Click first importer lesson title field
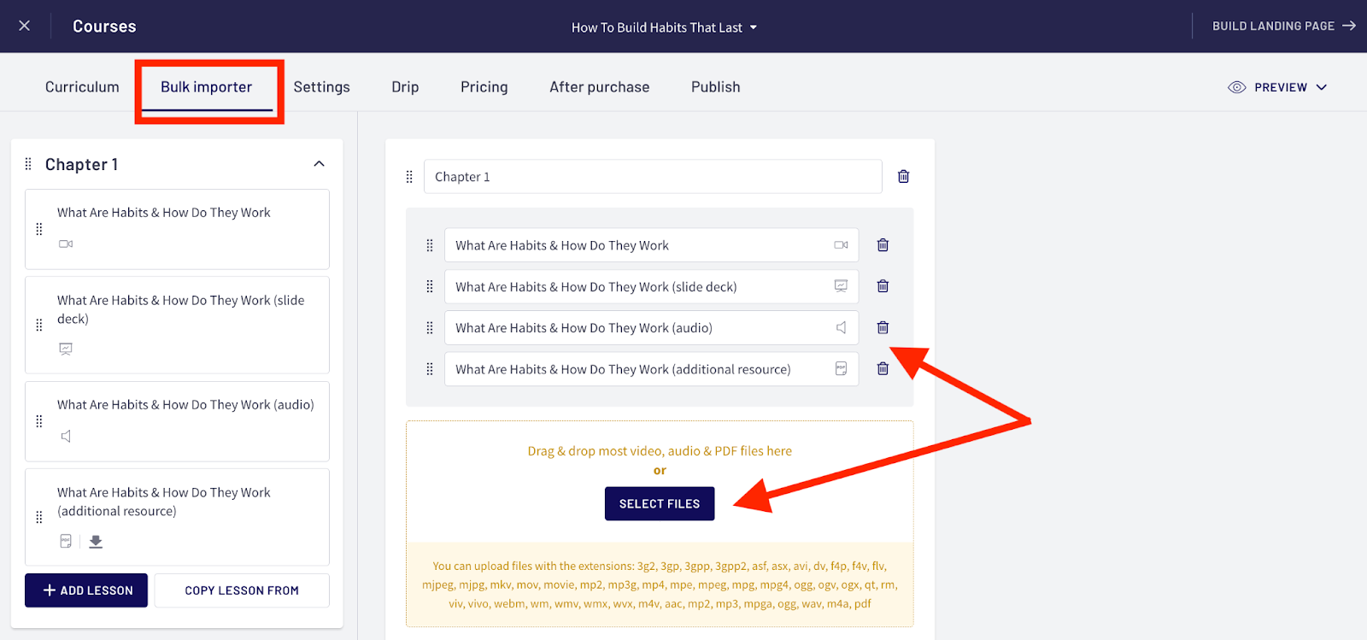Screen dimensions: 1367x640 651,245
